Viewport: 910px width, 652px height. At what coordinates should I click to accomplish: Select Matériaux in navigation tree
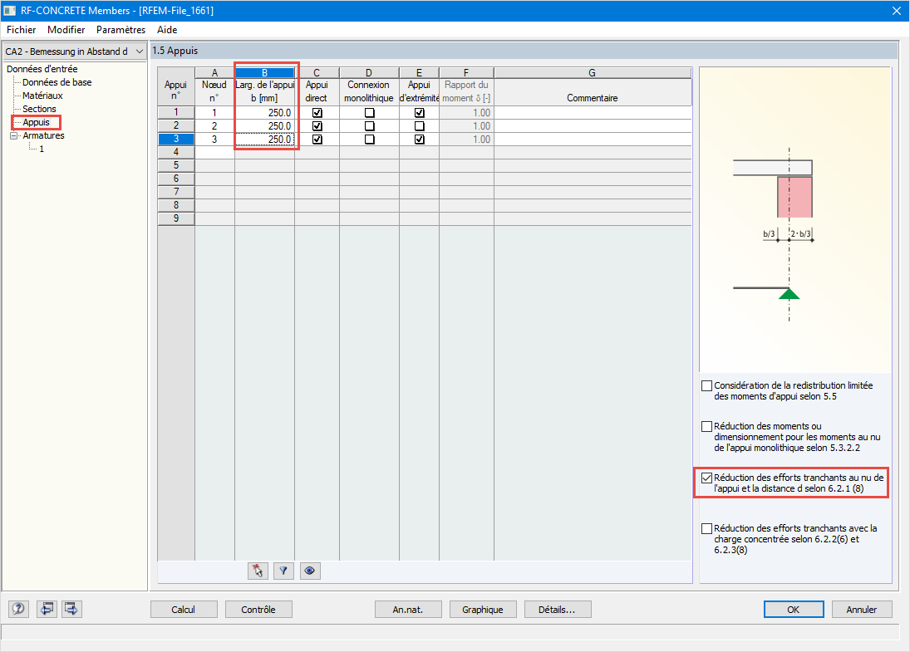click(x=42, y=96)
